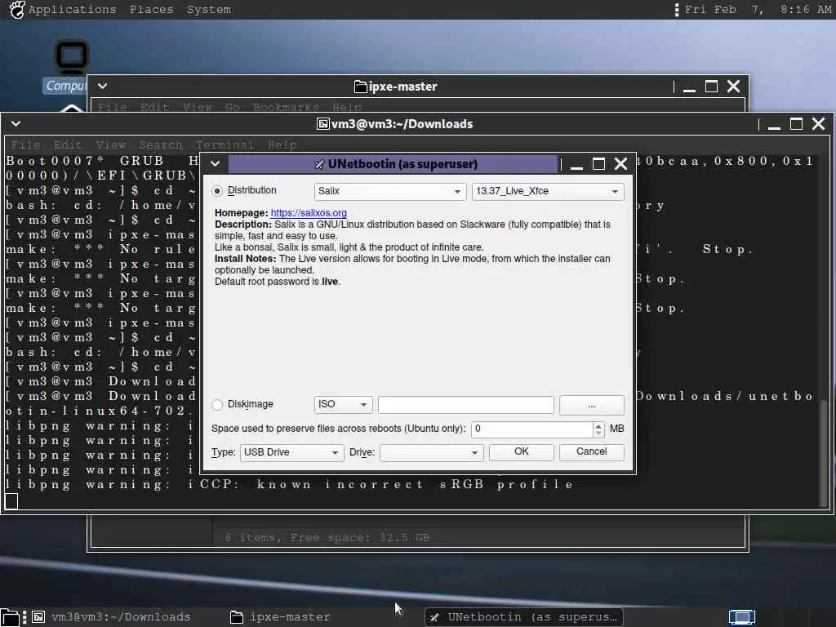Open the terminal Search menu
836x627 pixels.
(x=161, y=145)
